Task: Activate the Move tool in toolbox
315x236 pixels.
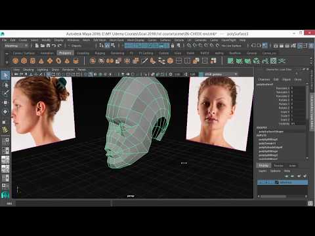Action: pos(5,102)
